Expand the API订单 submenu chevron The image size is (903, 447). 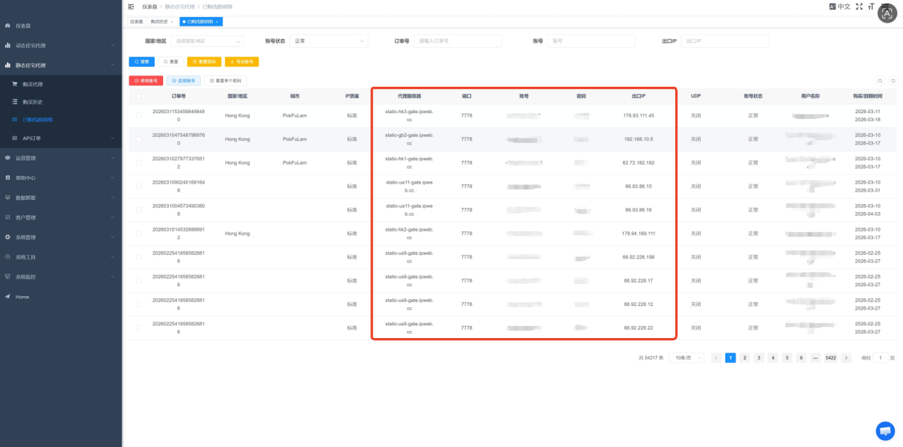(113, 138)
